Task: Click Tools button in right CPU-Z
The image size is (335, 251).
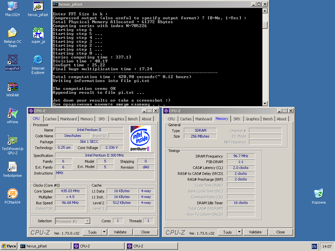Action: coord(227,232)
